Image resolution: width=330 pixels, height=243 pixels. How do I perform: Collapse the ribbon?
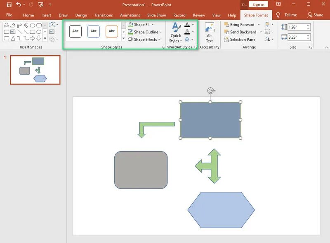coord(326,47)
